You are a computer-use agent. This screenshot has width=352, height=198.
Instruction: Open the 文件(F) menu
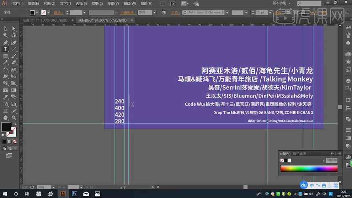(18, 4)
